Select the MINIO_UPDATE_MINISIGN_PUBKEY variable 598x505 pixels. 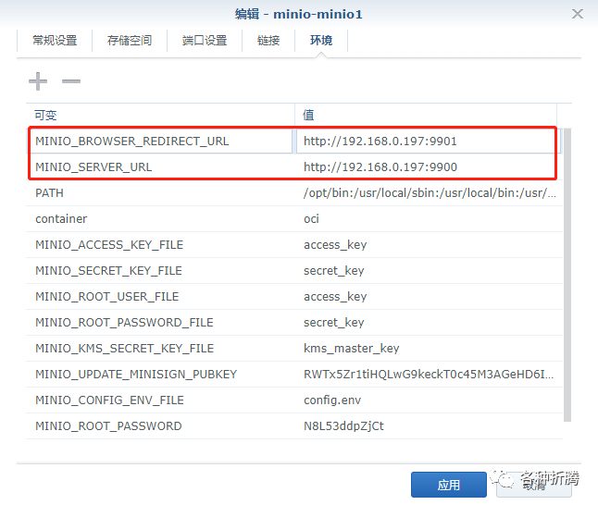(x=136, y=375)
